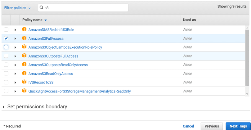Check the AmazonS3OutpostsReadOnlyAccess checkbox

(x=6, y=65)
